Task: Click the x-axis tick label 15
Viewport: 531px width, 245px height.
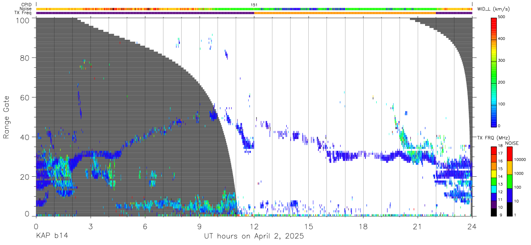Action: (x=309, y=226)
